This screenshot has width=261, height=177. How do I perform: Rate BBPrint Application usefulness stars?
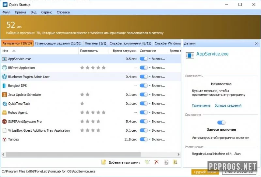pos(93,67)
